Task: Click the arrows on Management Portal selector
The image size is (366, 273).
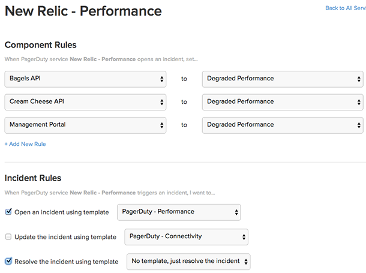Action: point(162,125)
